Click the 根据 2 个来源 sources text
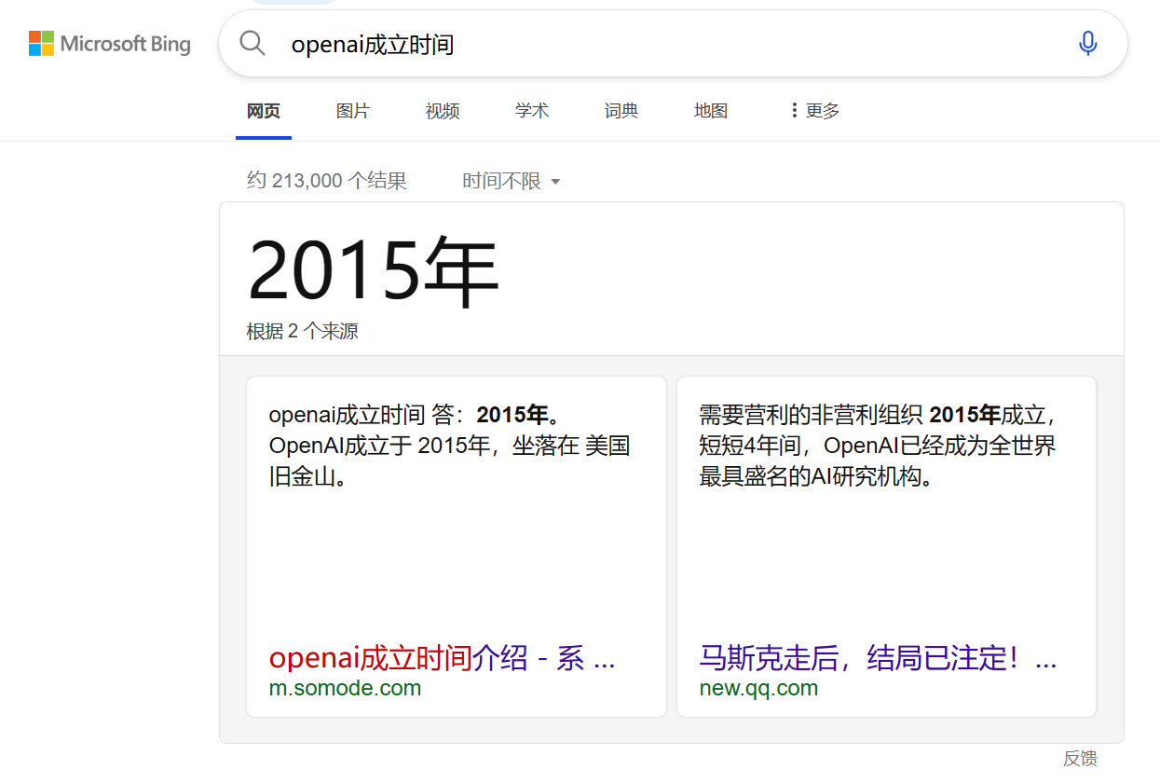1160x783 pixels. point(302,331)
